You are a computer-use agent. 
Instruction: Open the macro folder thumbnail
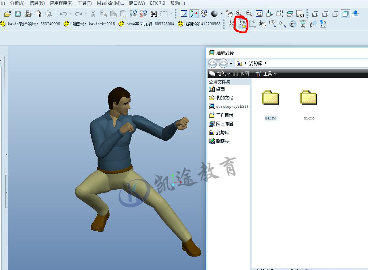[x=270, y=98]
